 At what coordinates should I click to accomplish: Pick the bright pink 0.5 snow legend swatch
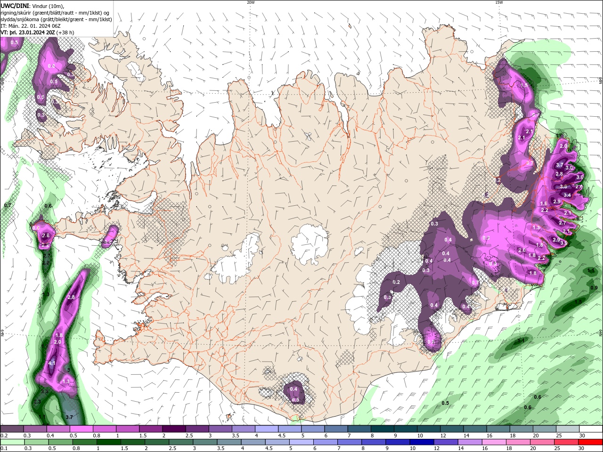point(81,429)
